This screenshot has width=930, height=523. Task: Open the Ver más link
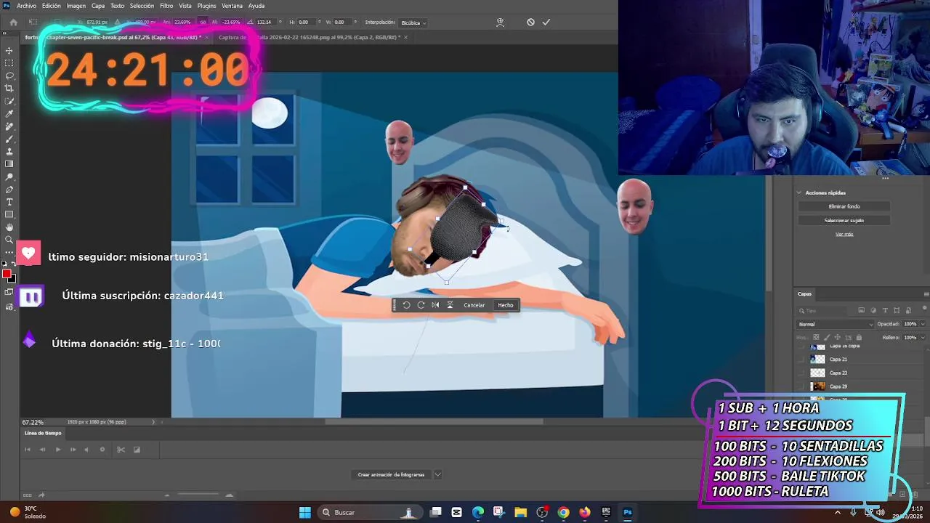click(x=844, y=234)
